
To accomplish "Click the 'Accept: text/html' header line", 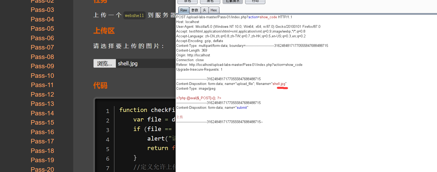I will [241, 31].
